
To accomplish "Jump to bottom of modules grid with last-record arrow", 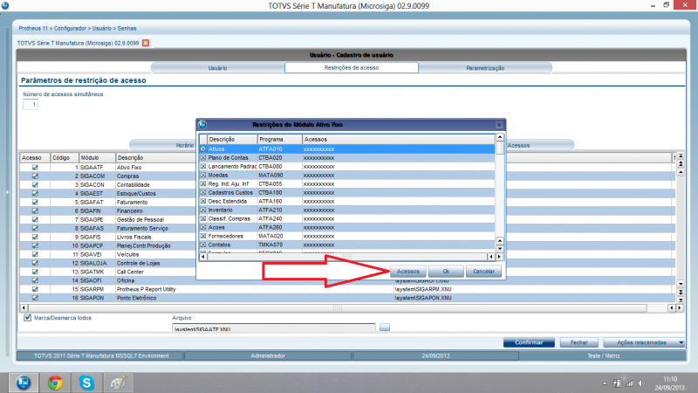I will [x=681, y=300].
